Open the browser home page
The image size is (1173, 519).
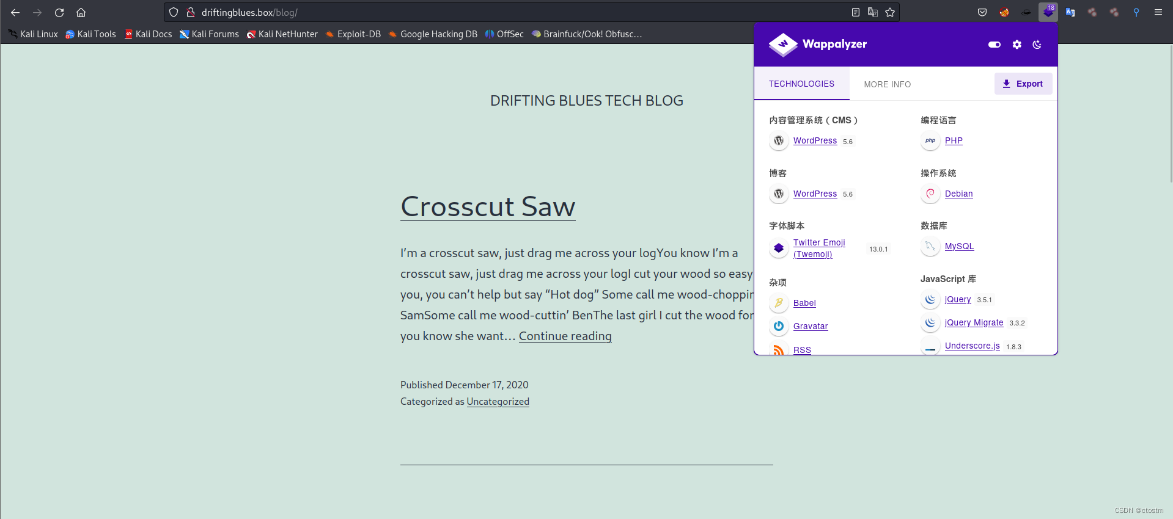pyautogui.click(x=81, y=12)
